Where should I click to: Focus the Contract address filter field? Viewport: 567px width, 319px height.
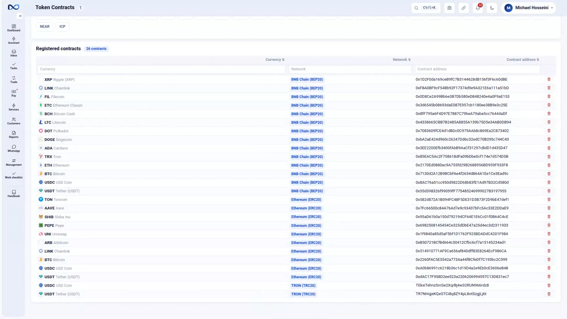[x=477, y=69]
